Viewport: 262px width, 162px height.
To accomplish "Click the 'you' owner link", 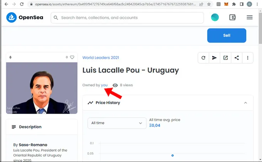I will (x=104, y=85).
